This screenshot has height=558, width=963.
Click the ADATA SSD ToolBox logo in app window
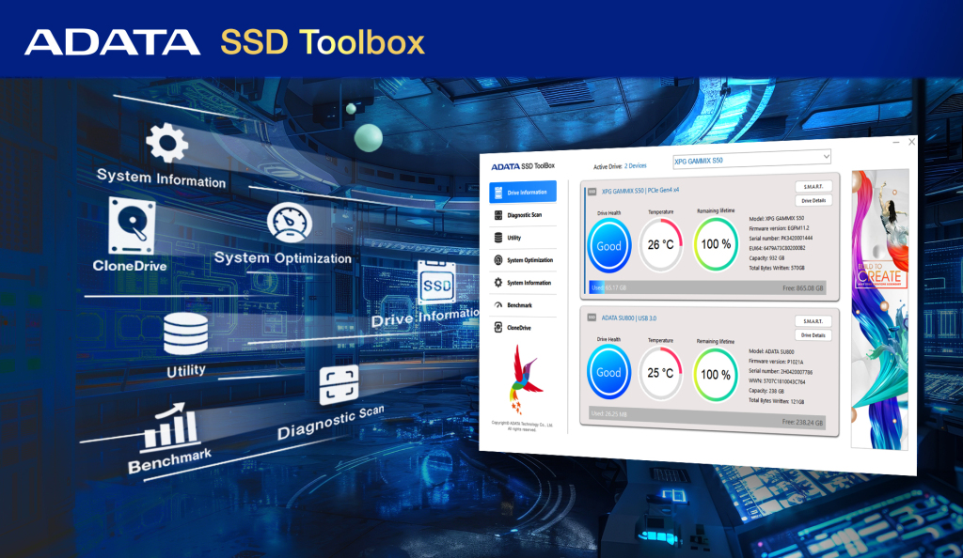click(523, 166)
